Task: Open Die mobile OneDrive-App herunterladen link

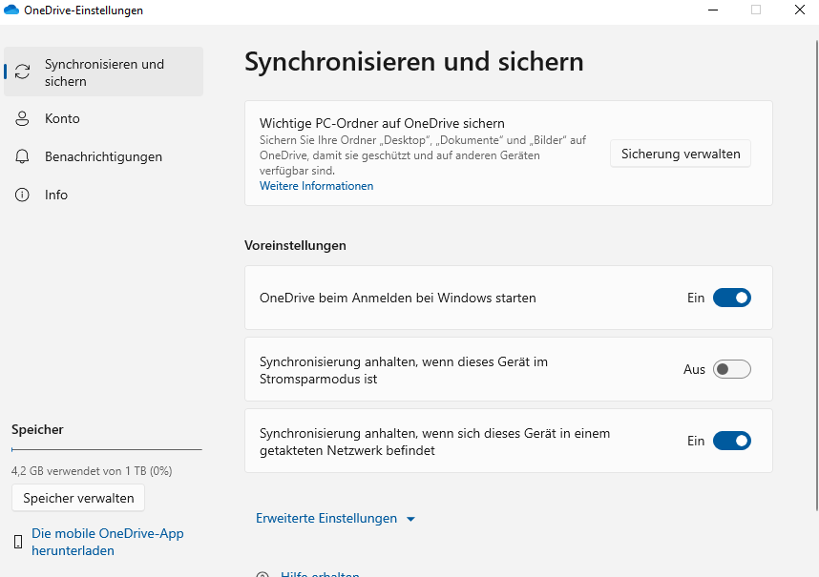Action: click(x=108, y=542)
